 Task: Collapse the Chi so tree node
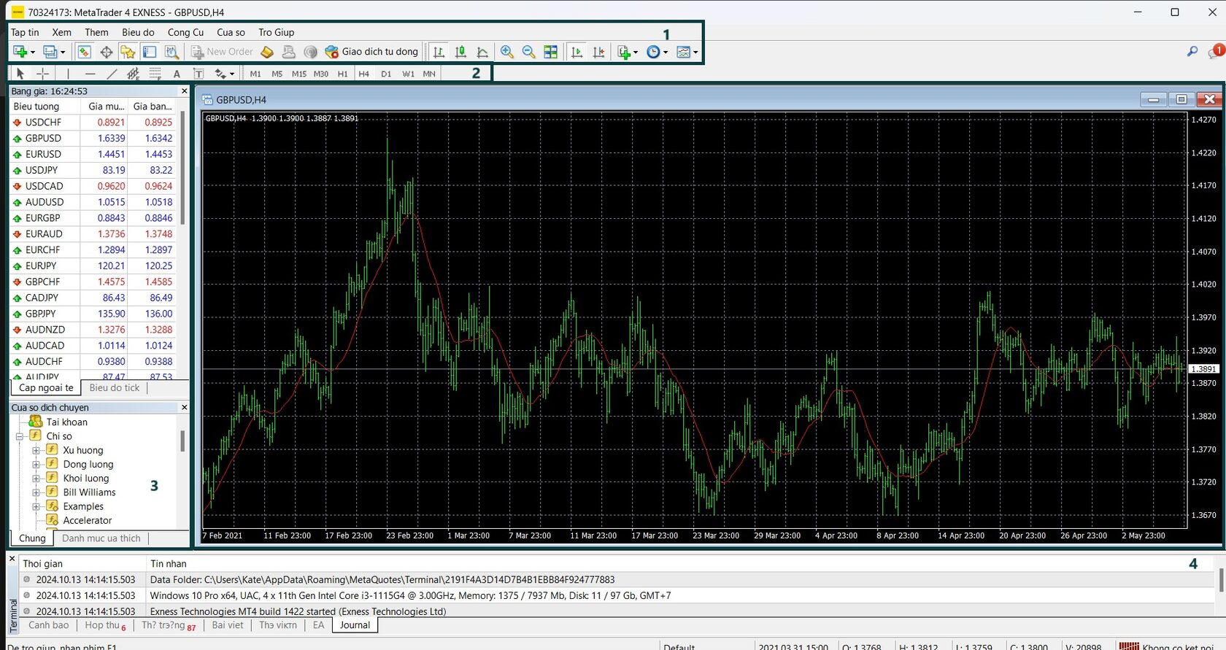[20, 436]
